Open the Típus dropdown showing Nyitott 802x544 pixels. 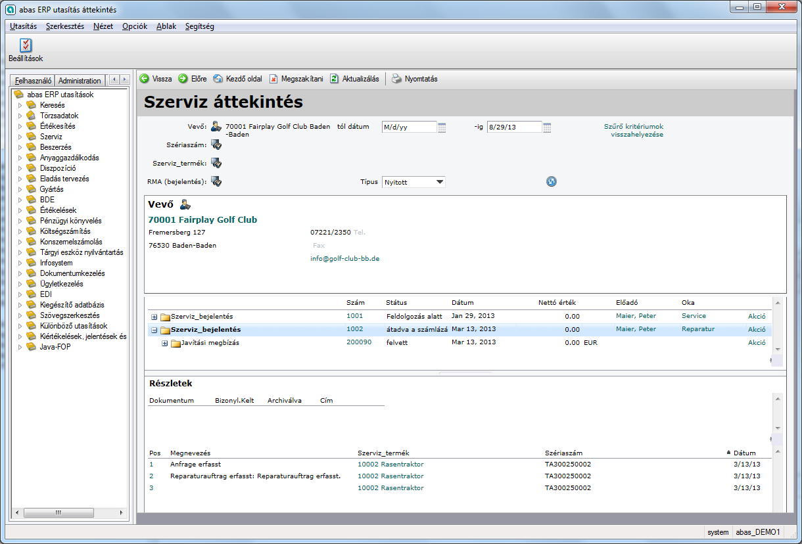point(413,182)
